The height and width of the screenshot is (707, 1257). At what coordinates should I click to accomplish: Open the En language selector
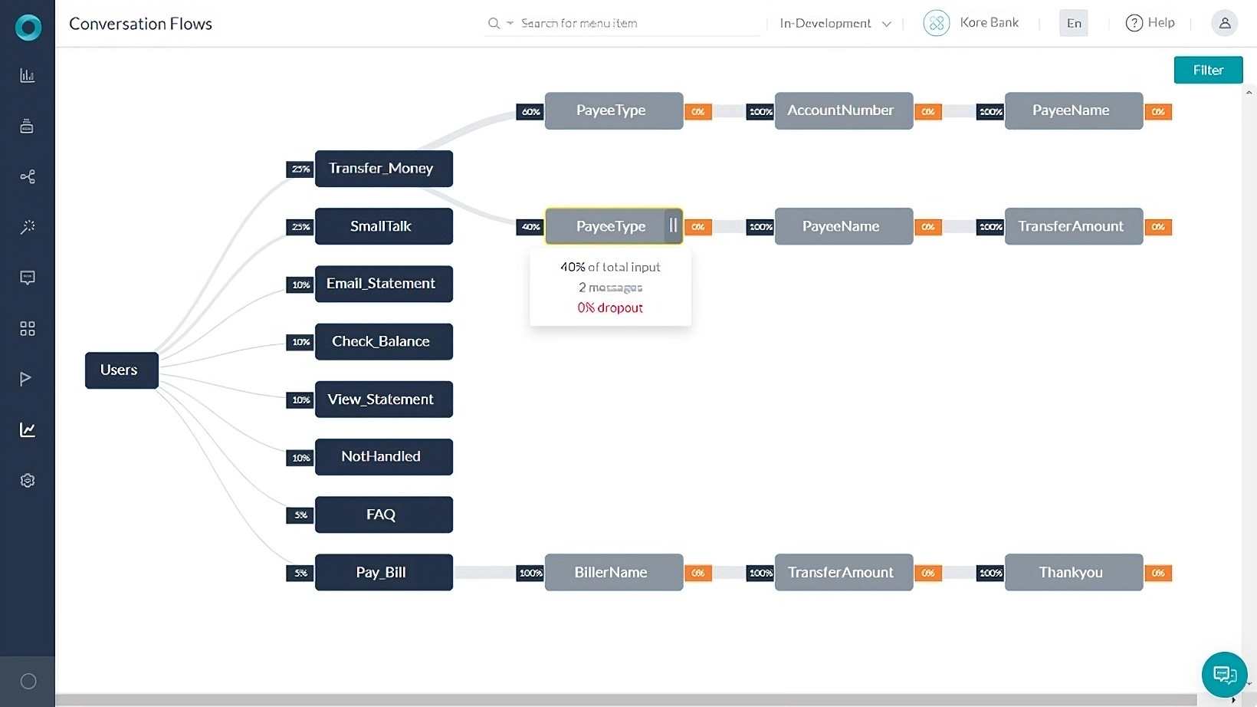[x=1074, y=23]
